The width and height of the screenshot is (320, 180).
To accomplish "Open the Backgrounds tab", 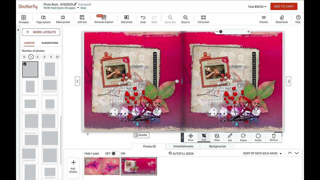I will pyautogui.click(x=217, y=146).
